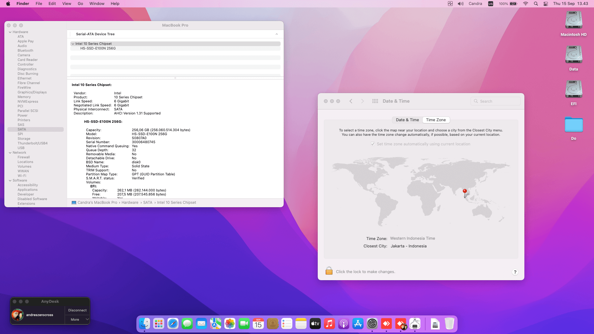
Task: Open Music app in the Dock
Action: pos(329,323)
